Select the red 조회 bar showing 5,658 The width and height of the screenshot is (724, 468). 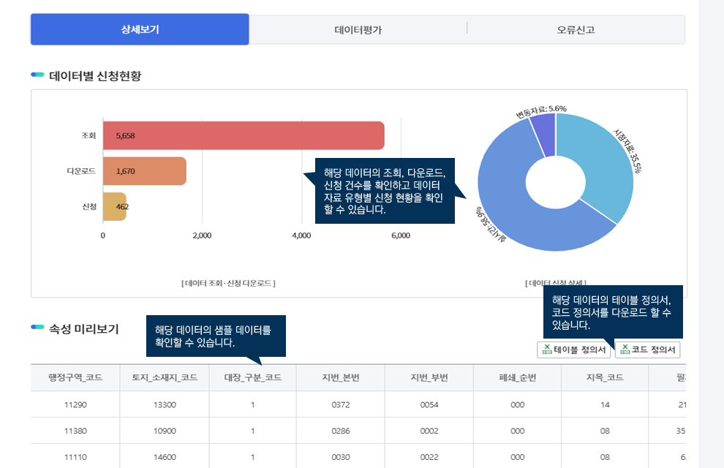pos(243,135)
